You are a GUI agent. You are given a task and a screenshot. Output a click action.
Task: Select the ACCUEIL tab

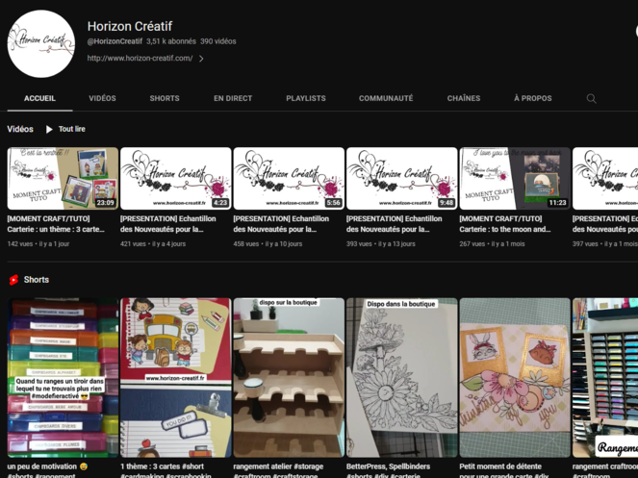[x=39, y=98]
